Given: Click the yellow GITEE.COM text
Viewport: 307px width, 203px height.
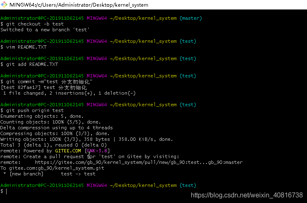Looking at the screenshot, I should (68, 151).
